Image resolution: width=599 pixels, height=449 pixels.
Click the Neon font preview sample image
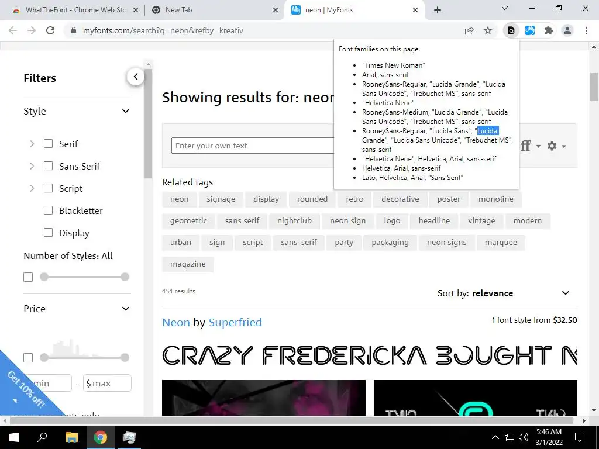click(x=370, y=355)
